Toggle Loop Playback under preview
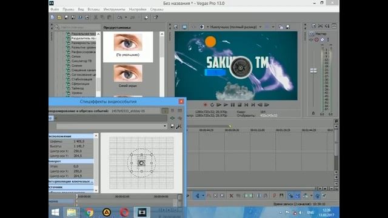The height and width of the screenshot is (218, 388). pos(212,105)
